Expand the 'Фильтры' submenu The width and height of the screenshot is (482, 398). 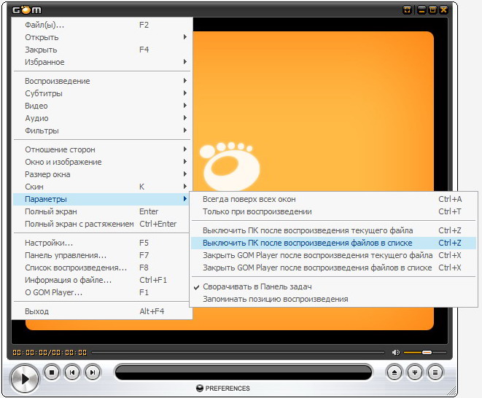tap(101, 130)
